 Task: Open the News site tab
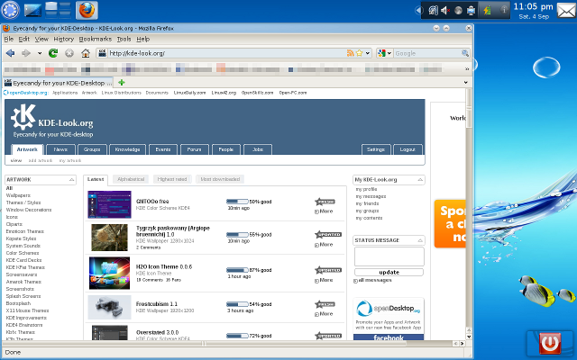[x=60, y=149]
